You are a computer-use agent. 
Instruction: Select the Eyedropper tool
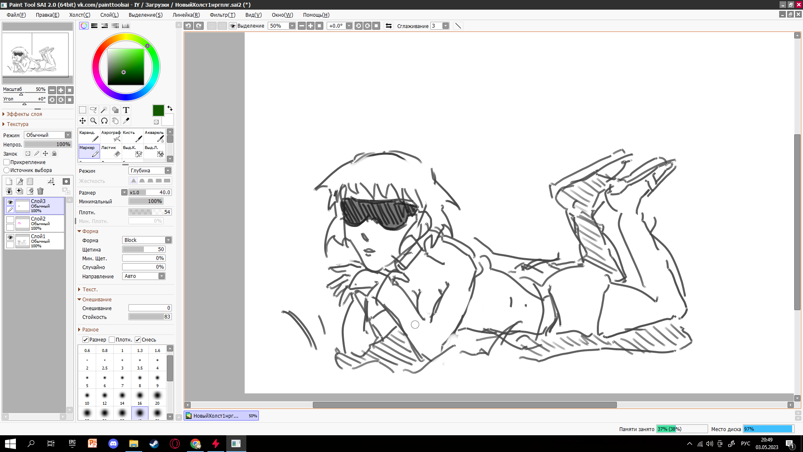126,121
